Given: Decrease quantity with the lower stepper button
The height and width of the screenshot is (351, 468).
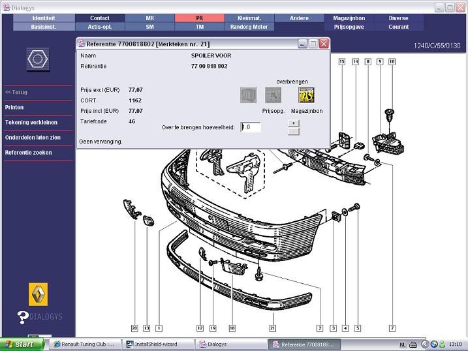Looking at the screenshot, I should coord(294,132).
